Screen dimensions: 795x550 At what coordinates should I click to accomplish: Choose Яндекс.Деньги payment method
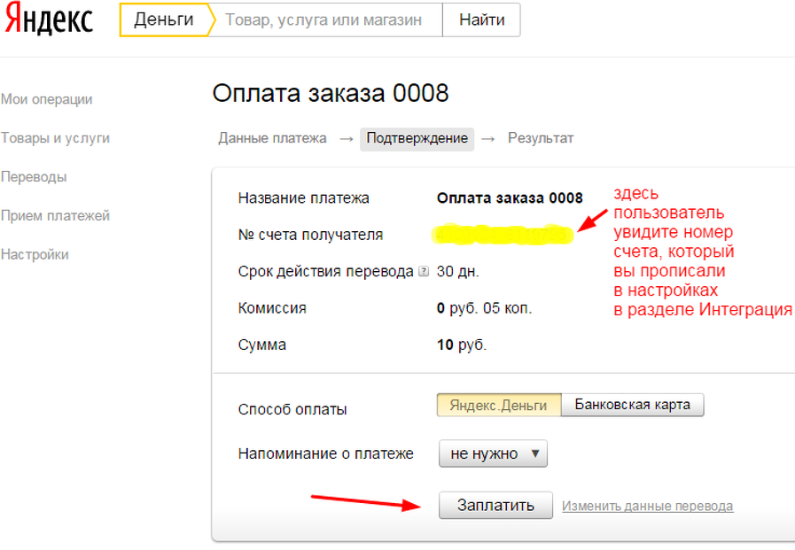498,405
